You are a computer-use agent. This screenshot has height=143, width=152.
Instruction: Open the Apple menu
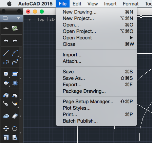point(9,4)
